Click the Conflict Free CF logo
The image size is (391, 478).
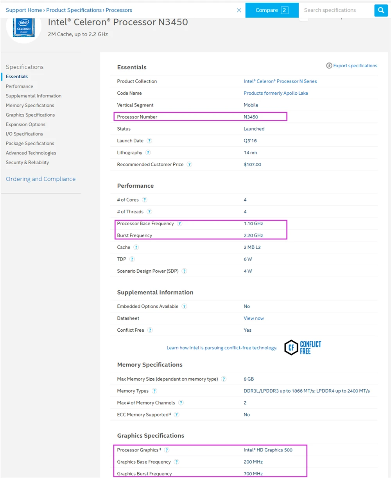tap(303, 348)
